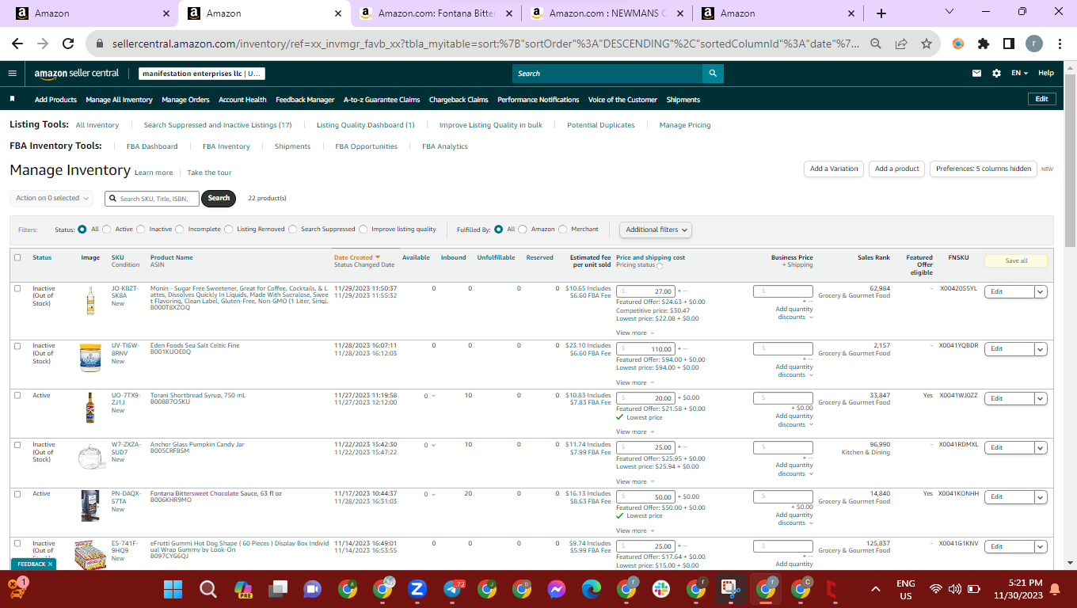The height and width of the screenshot is (608, 1077).
Task: Open Preferences: 5 columns hidden
Action: 984,169
